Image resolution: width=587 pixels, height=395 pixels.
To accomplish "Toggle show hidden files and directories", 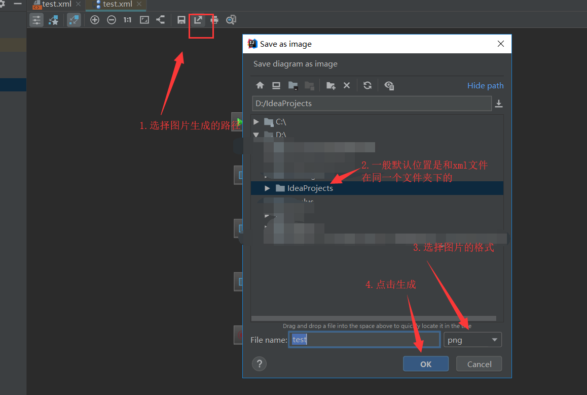I will tap(389, 85).
